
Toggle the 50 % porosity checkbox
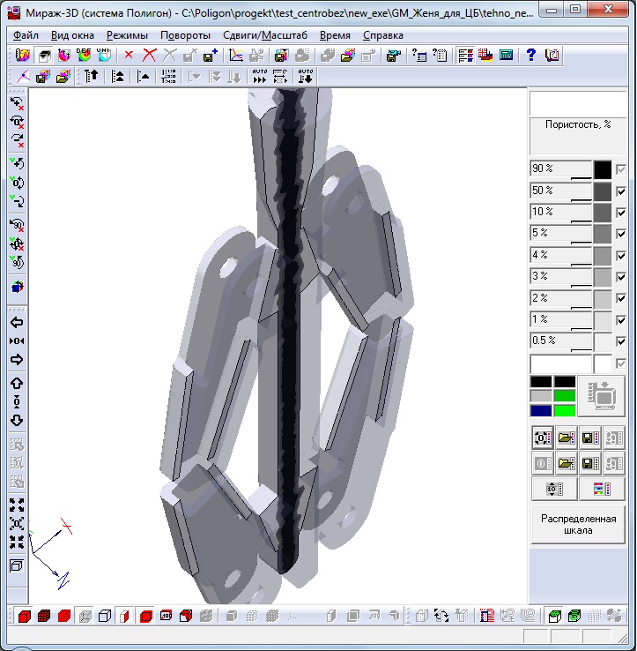click(x=621, y=191)
